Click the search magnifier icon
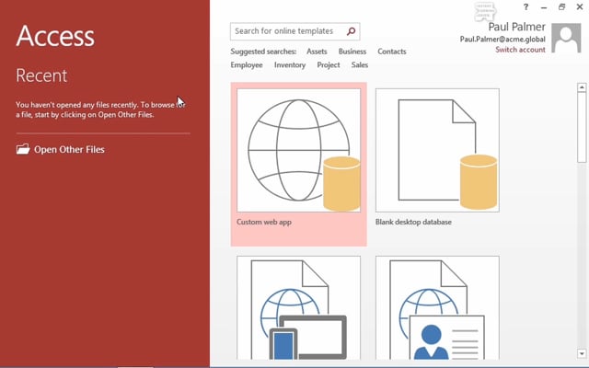Viewport: 589px width, 368px height. 351,31
